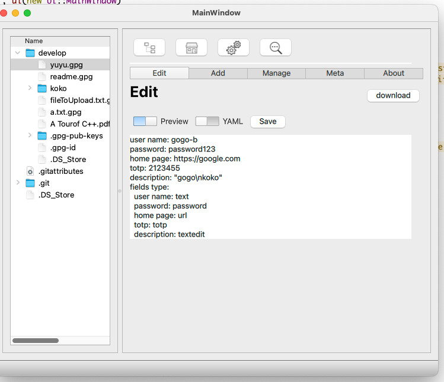The height and width of the screenshot is (382, 444).
Task: Click the 'home page: https://google.com' line
Action: (185, 158)
